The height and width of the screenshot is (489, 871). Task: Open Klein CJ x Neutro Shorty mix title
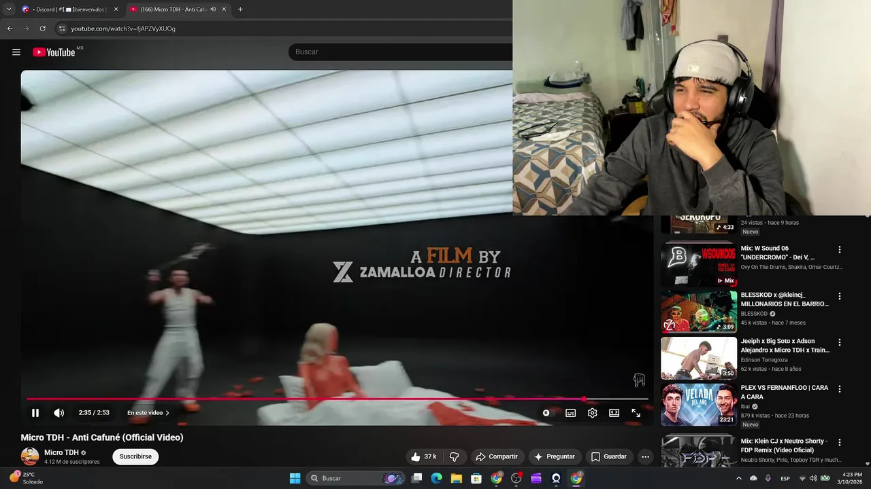pos(785,446)
